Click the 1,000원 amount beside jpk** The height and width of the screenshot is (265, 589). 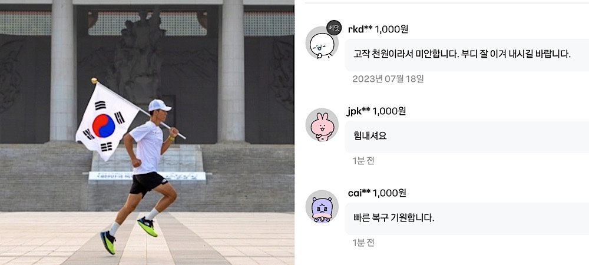[x=389, y=111]
